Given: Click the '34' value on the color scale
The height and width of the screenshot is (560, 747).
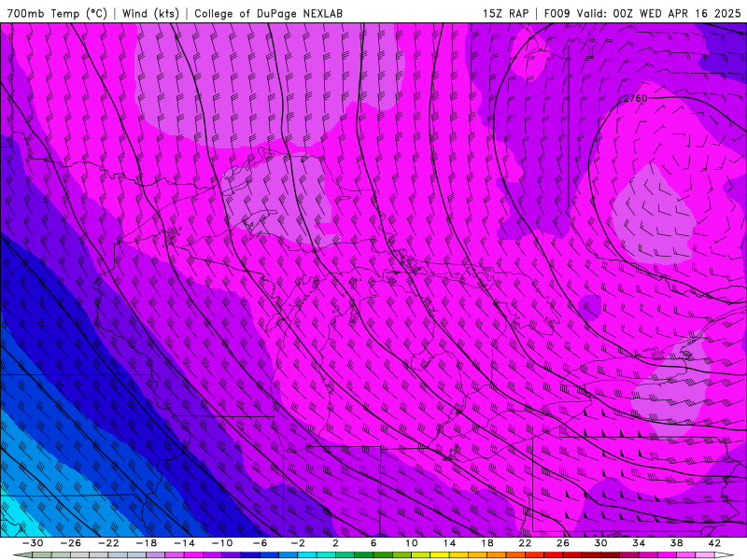Looking at the screenshot, I should pyautogui.click(x=639, y=543).
